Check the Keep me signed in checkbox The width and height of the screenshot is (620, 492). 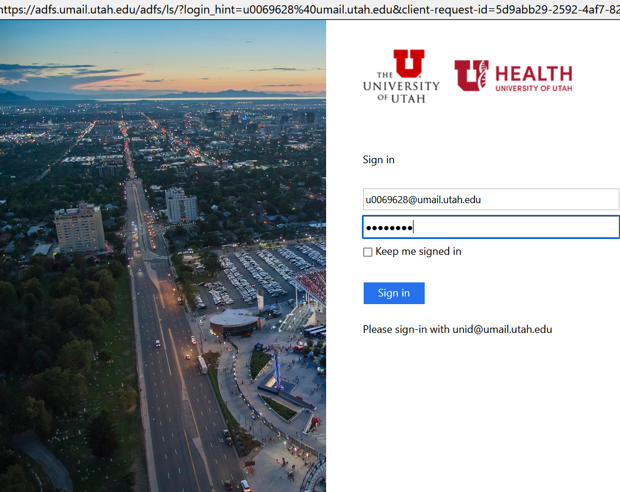(x=368, y=252)
